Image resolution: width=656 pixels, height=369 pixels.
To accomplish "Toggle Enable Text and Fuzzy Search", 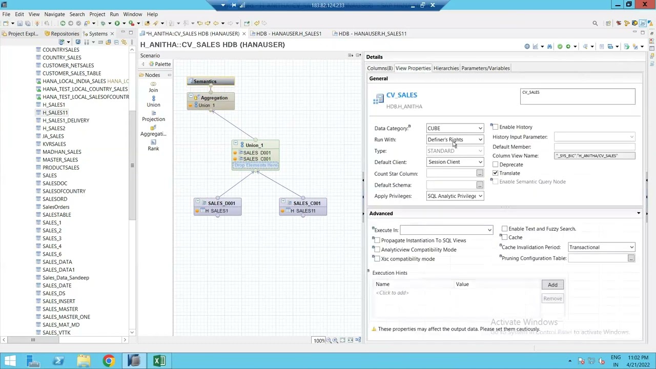I will [x=504, y=229].
